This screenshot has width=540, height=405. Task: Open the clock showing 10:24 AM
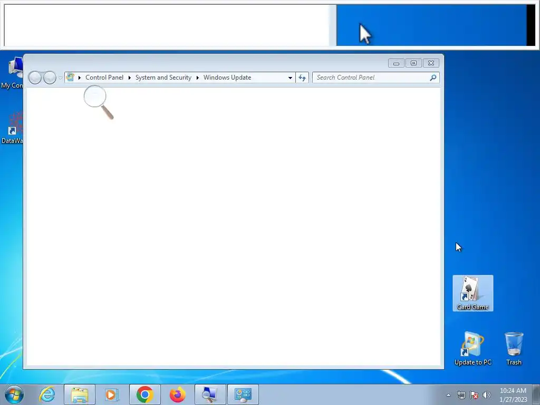click(x=513, y=395)
